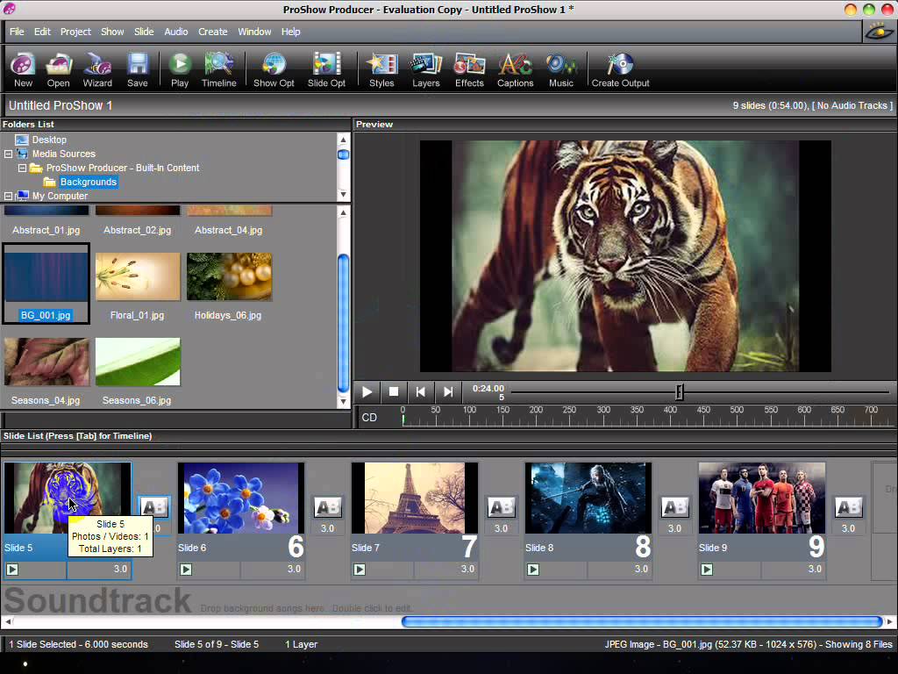Open the Slide menu
The image size is (898, 674).
(144, 32)
